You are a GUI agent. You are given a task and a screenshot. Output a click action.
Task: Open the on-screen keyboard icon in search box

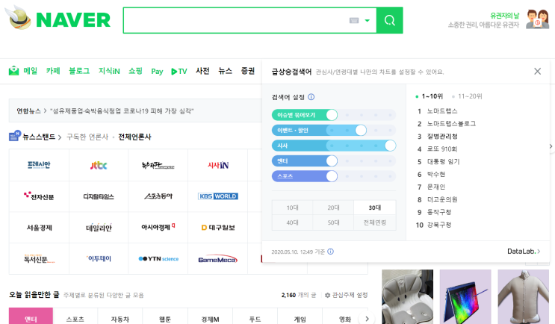[354, 20]
